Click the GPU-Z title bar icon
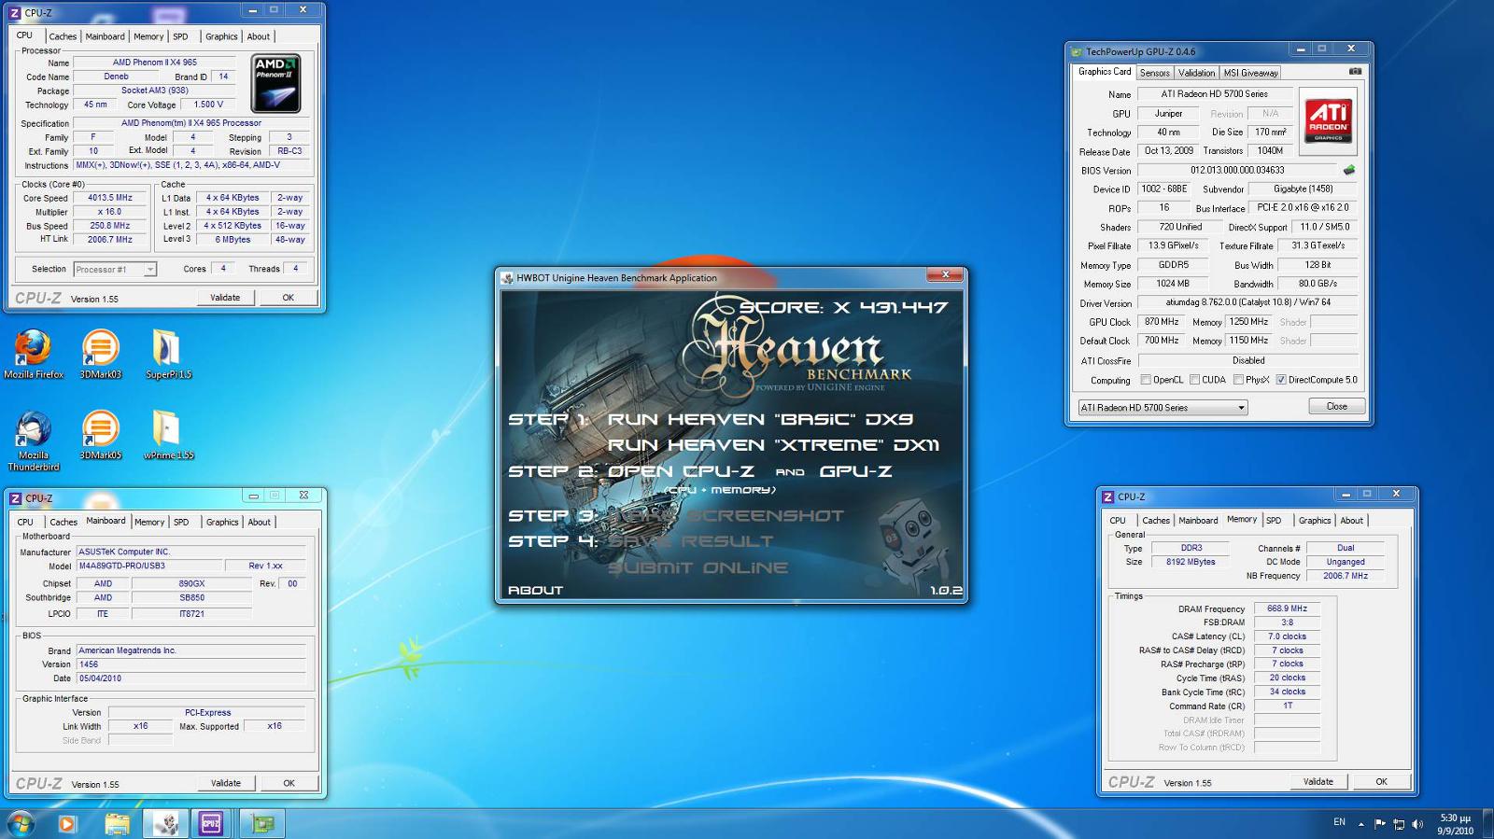 point(1077,51)
